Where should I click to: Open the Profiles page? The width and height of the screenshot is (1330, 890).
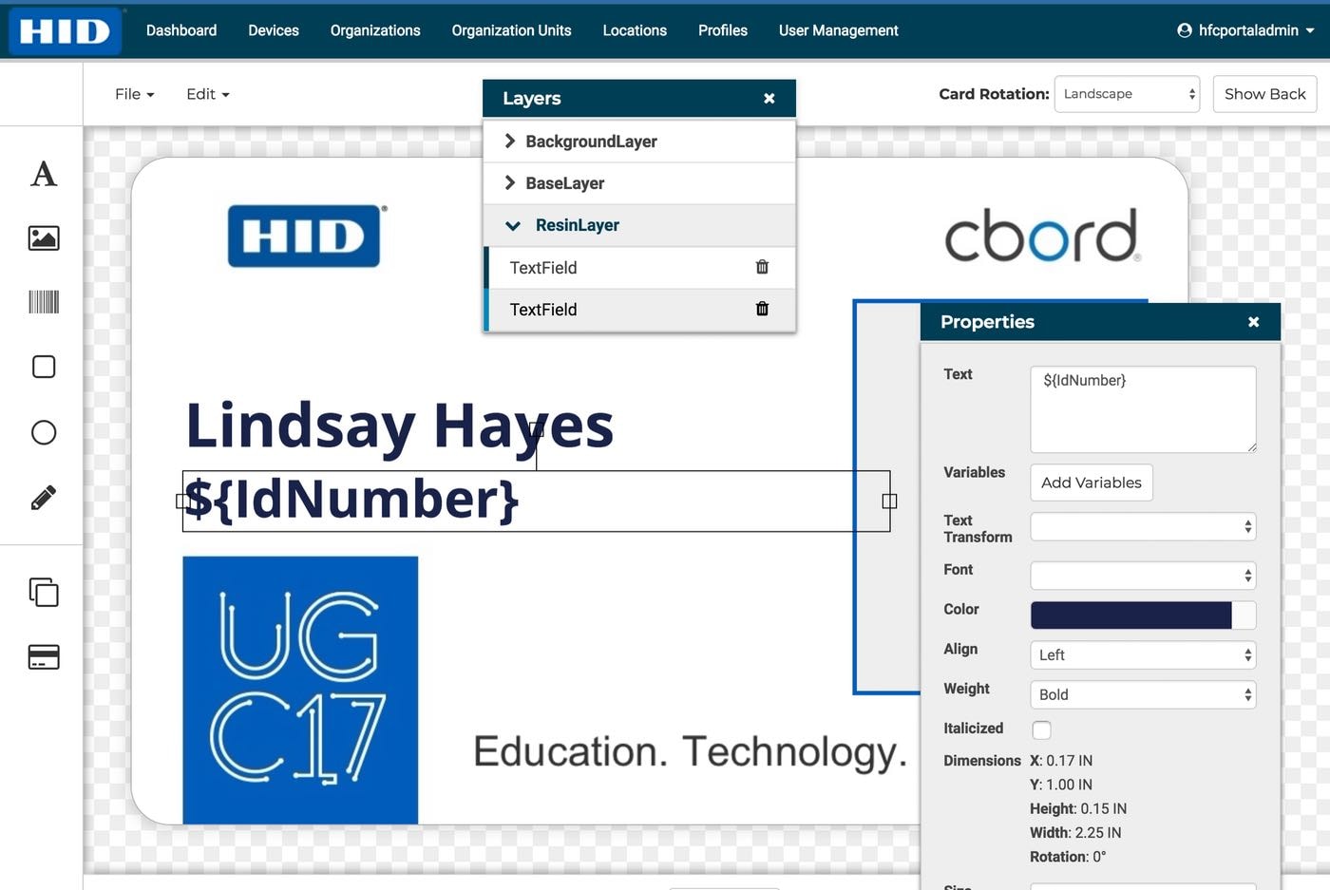click(x=723, y=30)
